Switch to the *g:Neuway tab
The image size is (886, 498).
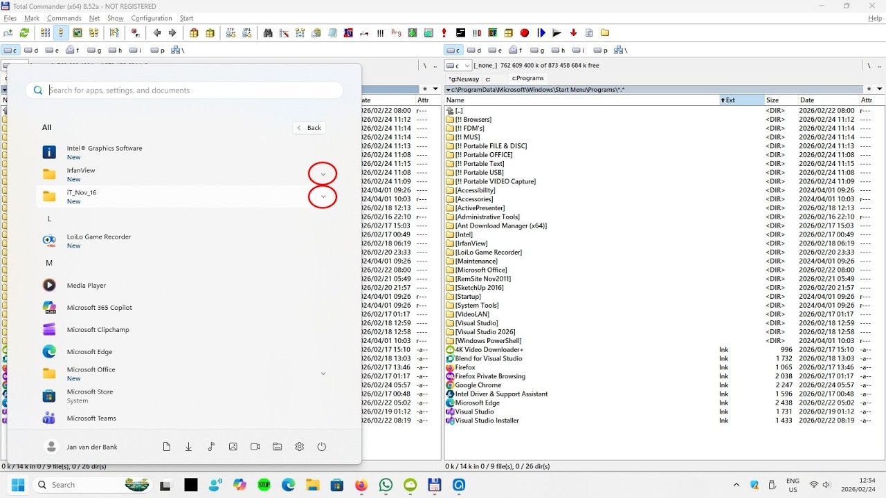pos(464,79)
